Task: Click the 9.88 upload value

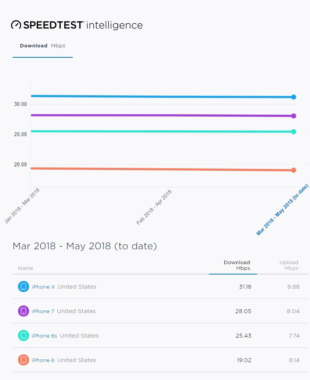Action: tap(293, 287)
